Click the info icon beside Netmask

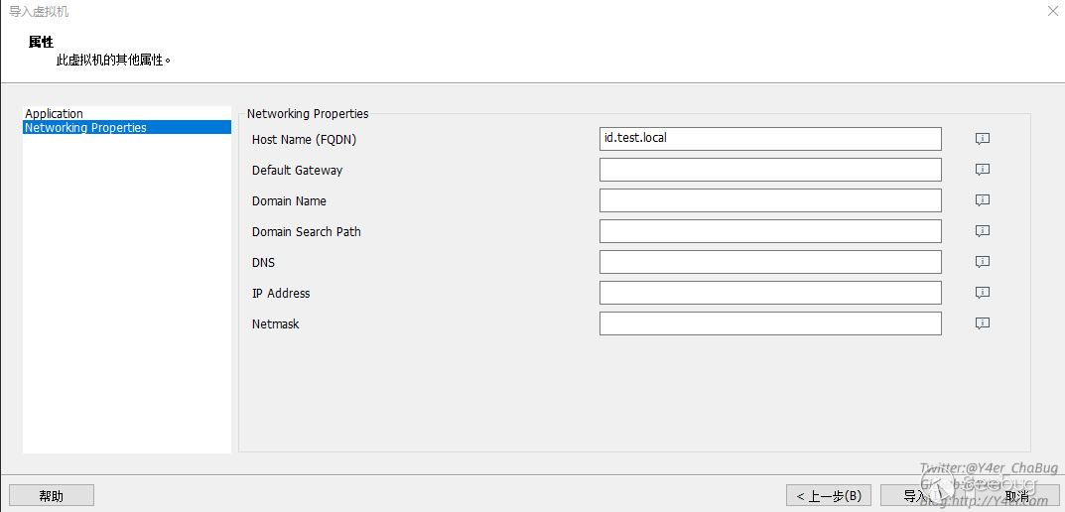(x=983, y=323)
